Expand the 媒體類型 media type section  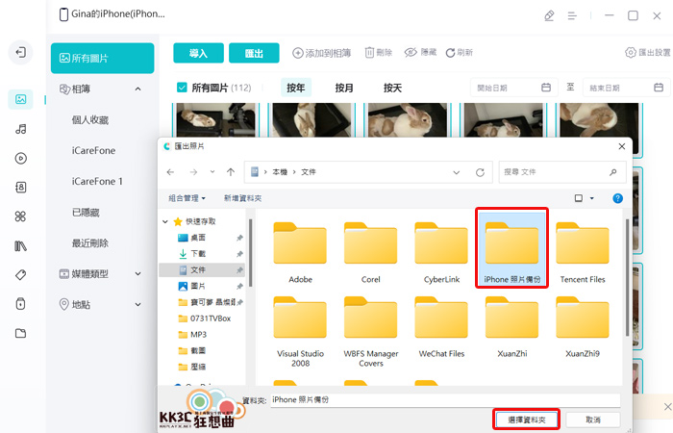coord(137,273)
